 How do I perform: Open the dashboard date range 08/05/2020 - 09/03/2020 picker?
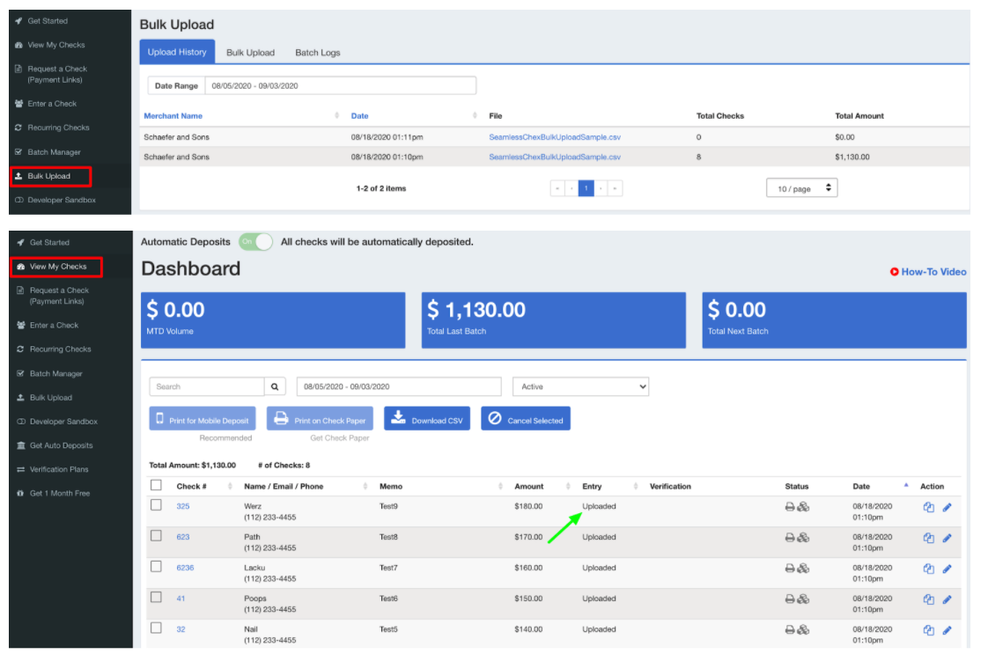(x=399, y=386)
